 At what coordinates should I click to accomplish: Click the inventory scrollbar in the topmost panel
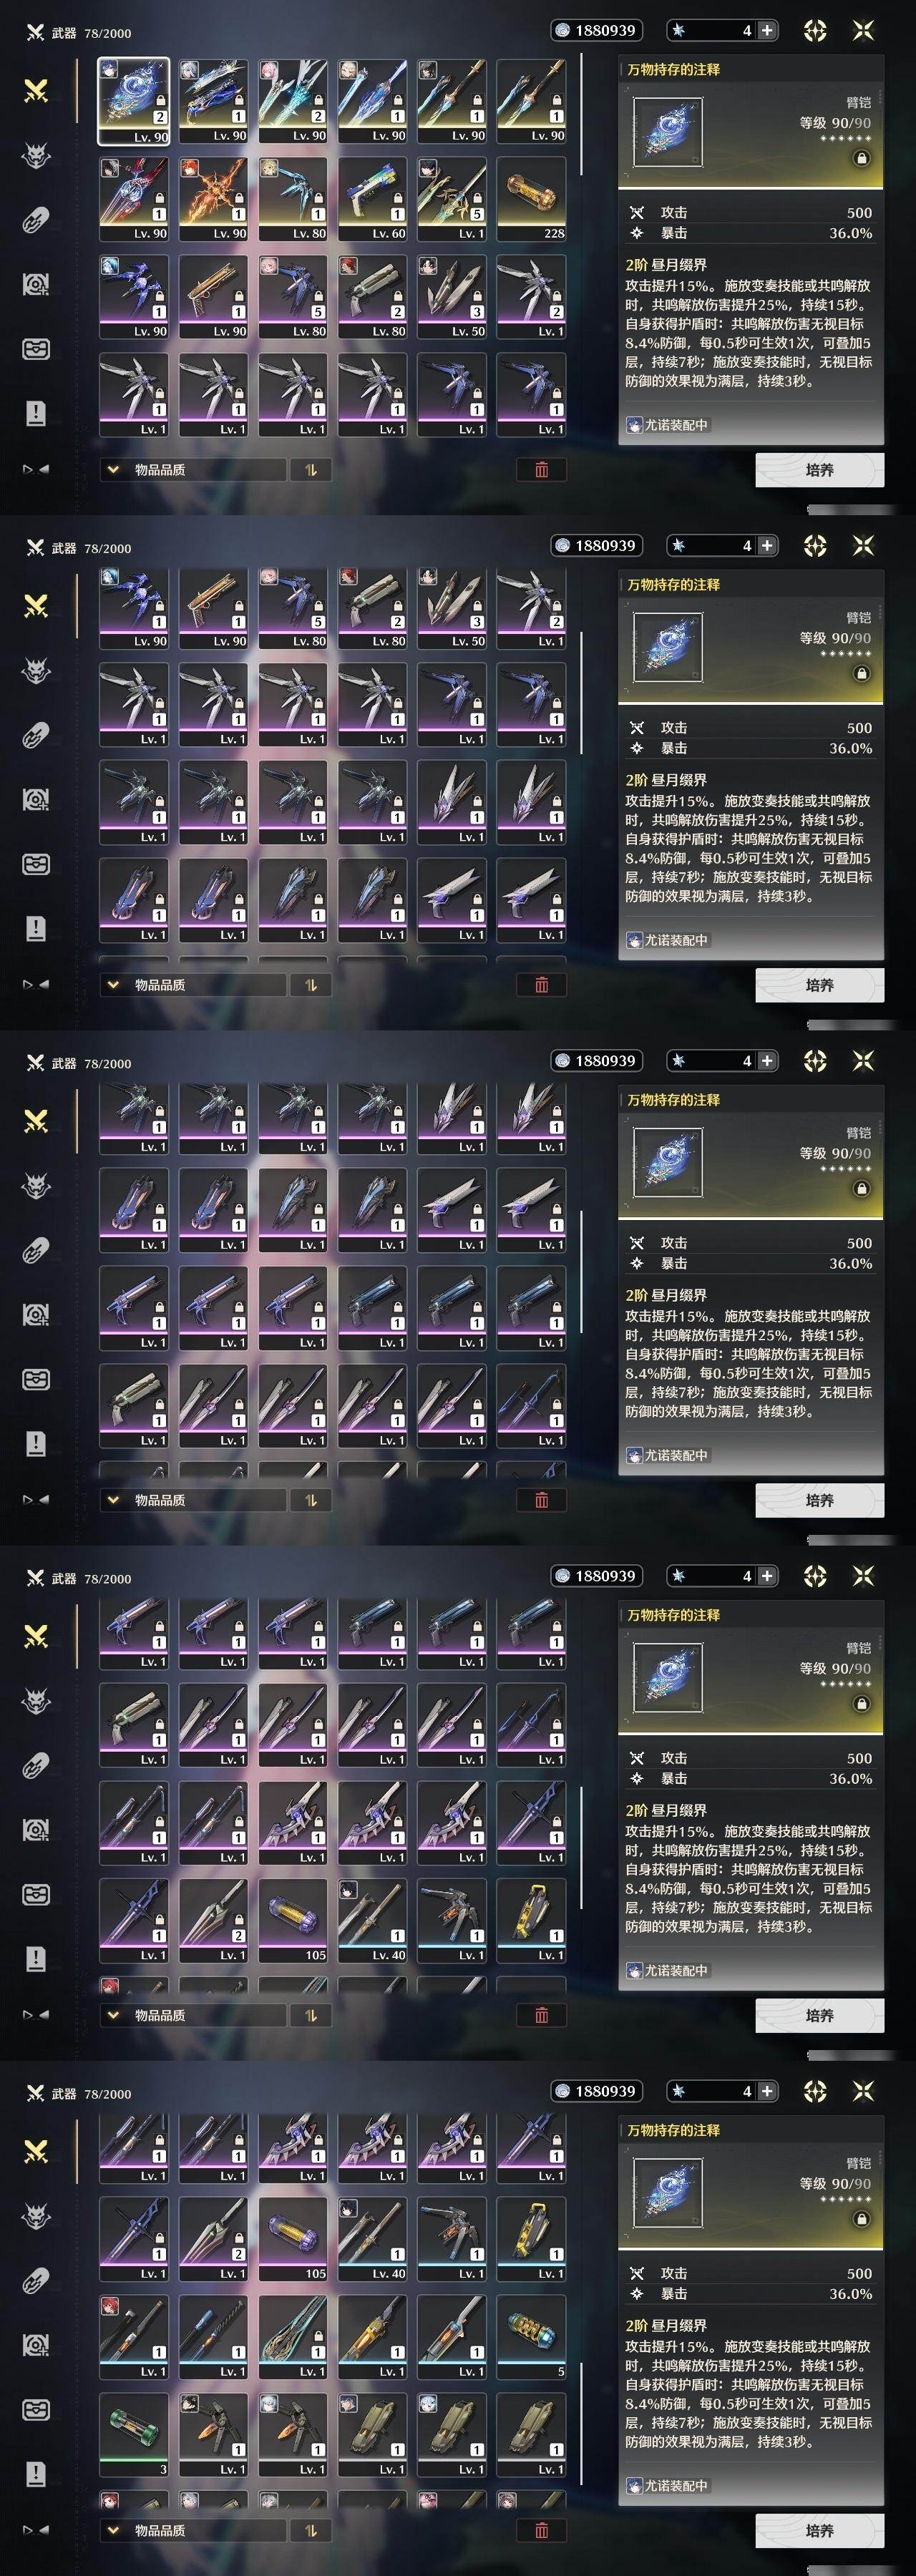click(x=581, y=130)
